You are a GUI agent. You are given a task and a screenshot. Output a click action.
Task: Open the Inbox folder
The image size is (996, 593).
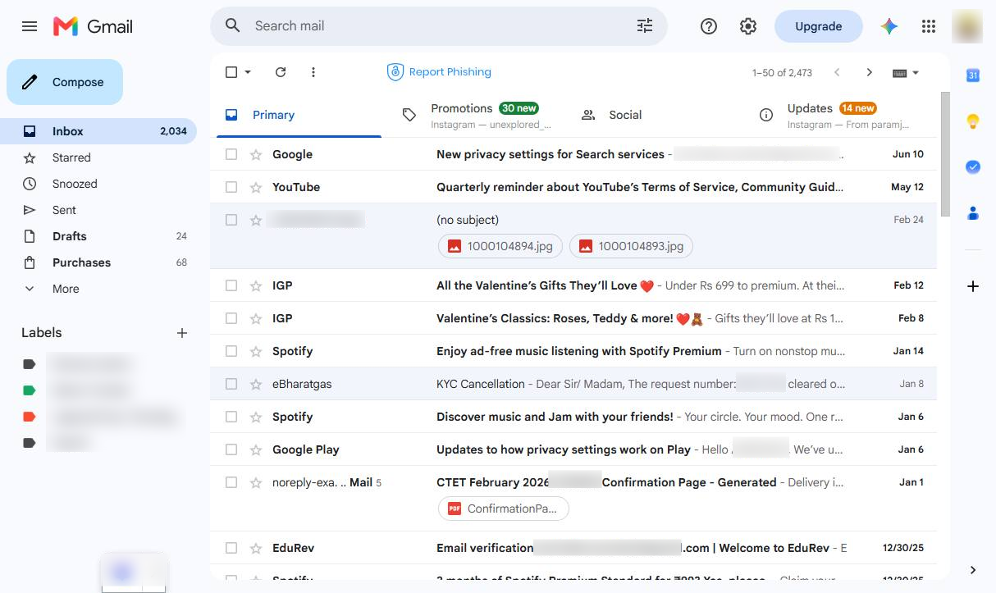98,131
